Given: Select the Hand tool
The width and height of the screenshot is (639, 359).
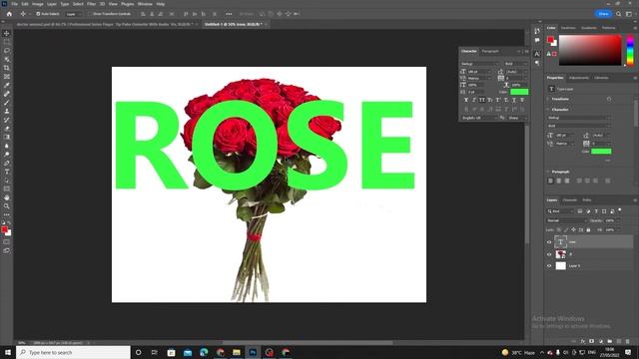Looking at the screenshot, I should pyautogui.click(x=7, y=197).
